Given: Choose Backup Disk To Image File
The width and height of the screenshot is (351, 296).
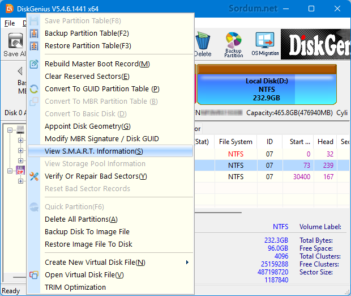Looking at the screenshot, I should pyautogui.click(x=110, y=232).
